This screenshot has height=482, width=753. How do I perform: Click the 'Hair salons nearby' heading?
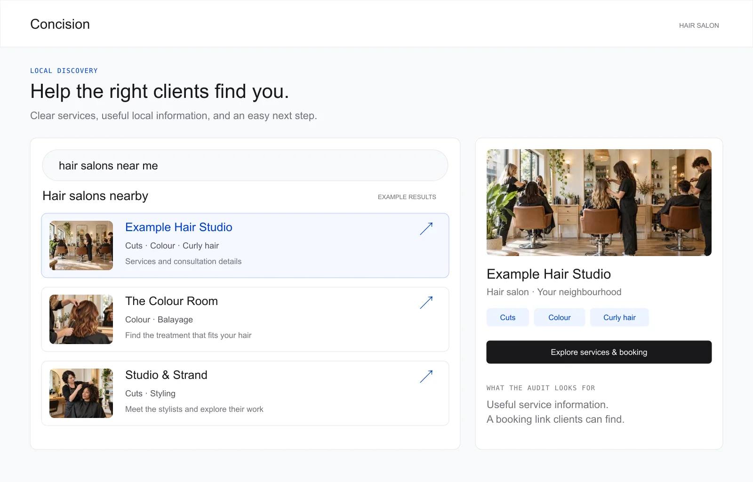pos(95,196)
